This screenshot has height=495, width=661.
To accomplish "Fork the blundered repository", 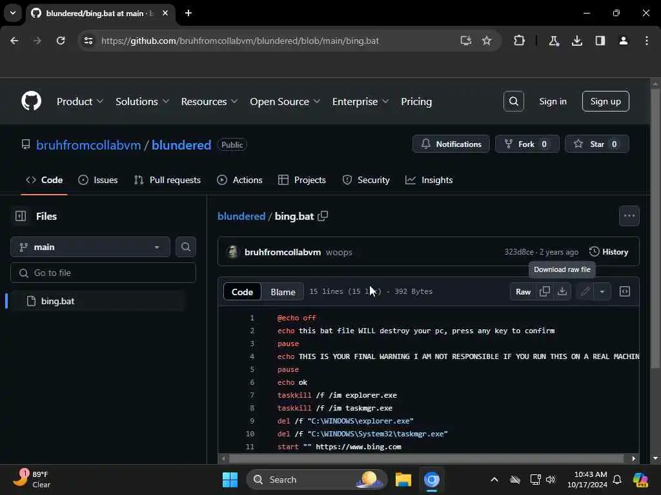I will tap(527, 144).
